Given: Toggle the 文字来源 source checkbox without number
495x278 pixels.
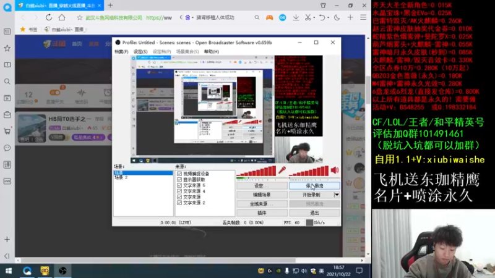Looking at the screenshot, I should point(179,197).
